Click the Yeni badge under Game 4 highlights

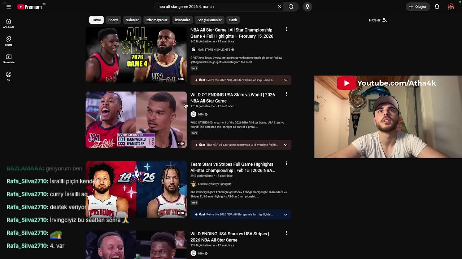point(194,68)
